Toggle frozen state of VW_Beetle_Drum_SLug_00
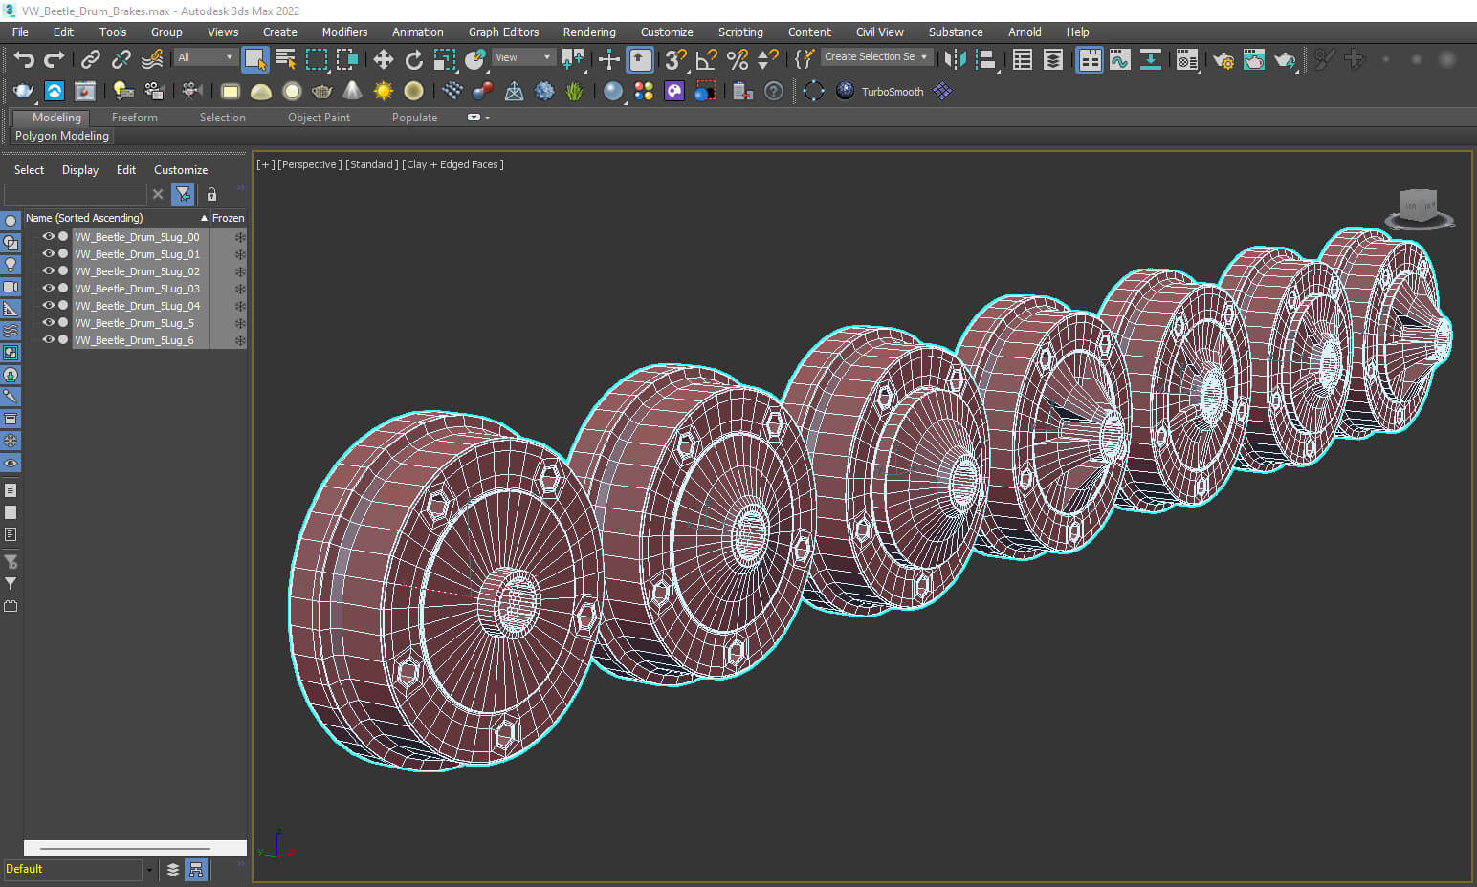 [x=240, y=237]
